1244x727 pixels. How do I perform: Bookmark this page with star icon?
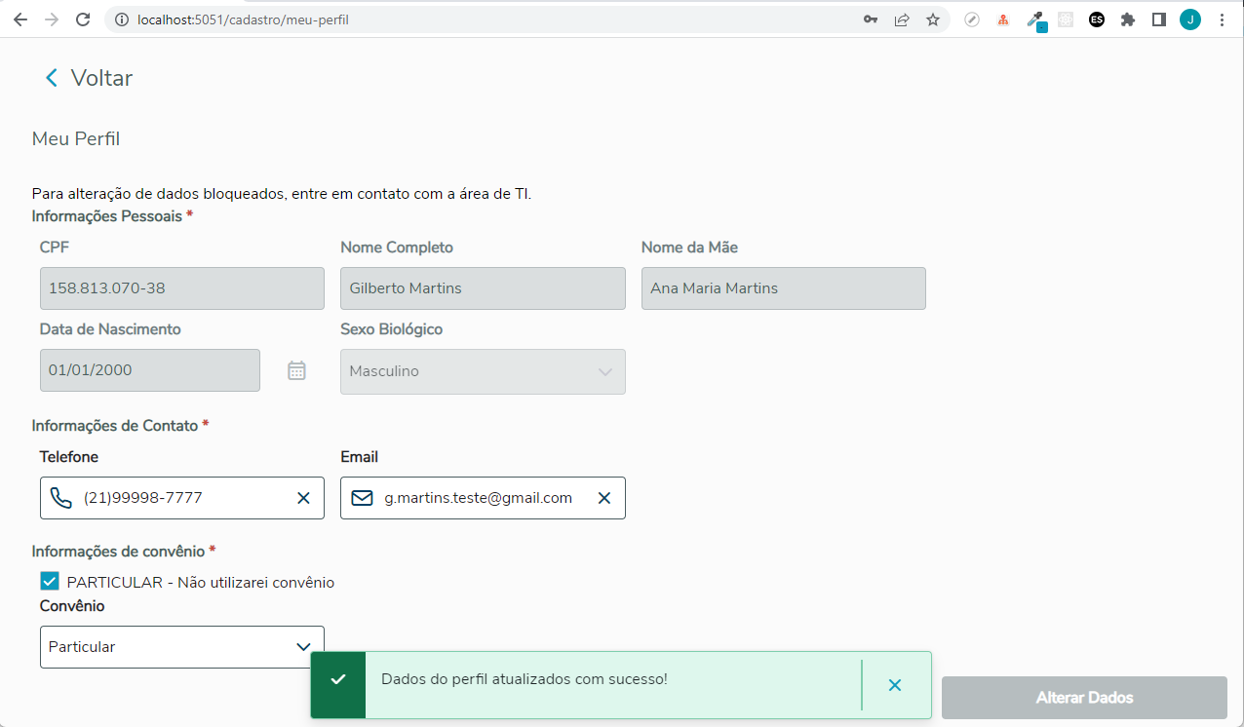933,19
